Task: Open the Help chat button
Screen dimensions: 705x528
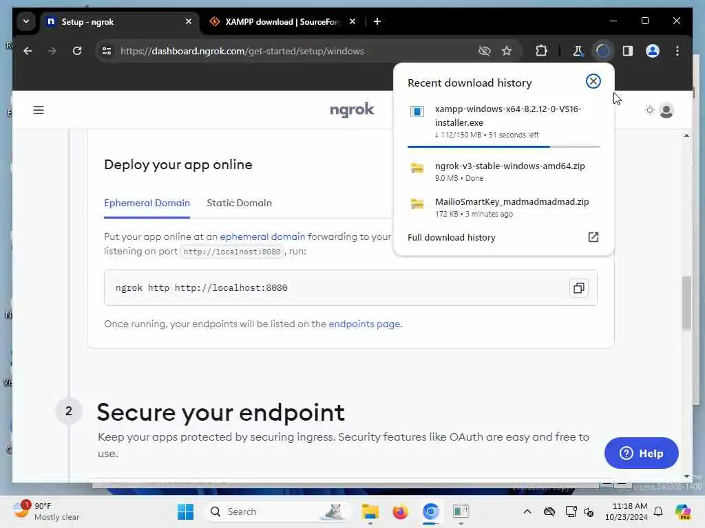Action: [x=641, y=453]
